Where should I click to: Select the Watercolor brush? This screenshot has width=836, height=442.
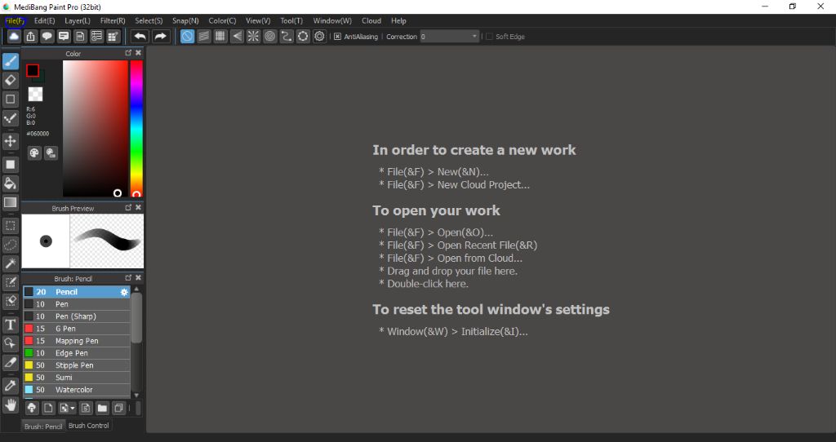[x=77, y=390]
